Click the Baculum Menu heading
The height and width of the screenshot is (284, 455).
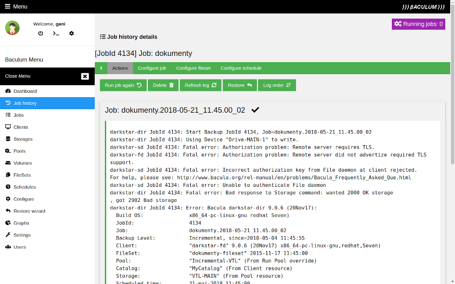tap(24, 60)
